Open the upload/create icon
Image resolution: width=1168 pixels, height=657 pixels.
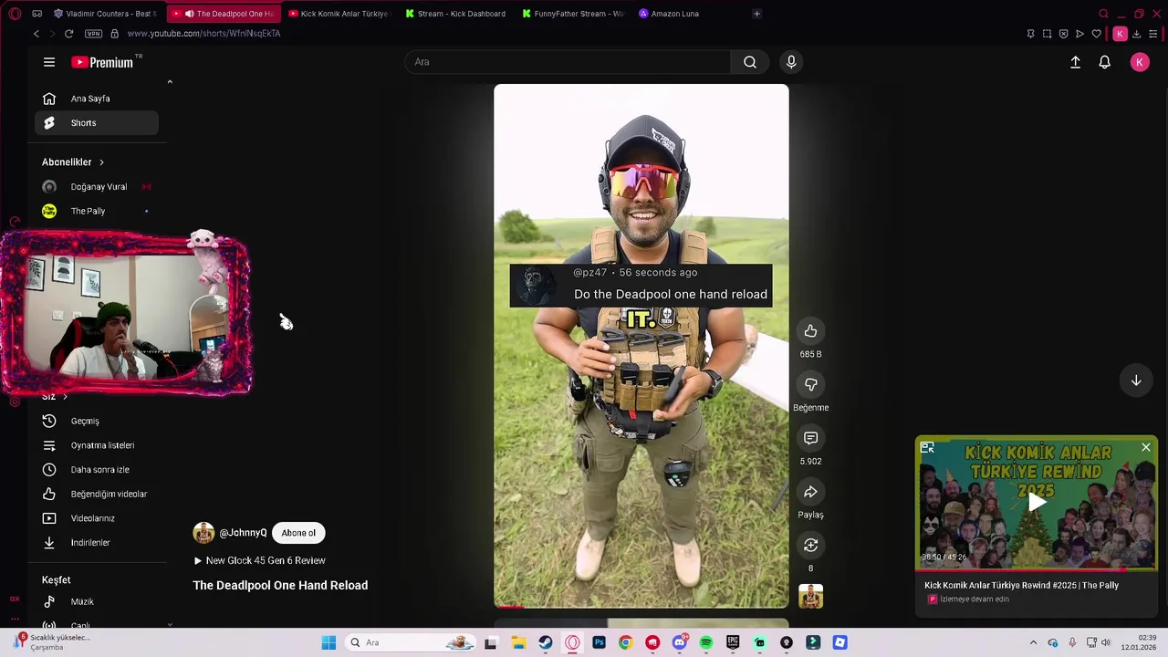tap(1075, 62)
